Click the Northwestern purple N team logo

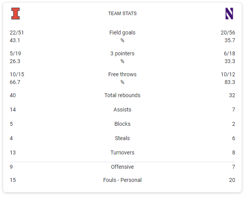229,14
